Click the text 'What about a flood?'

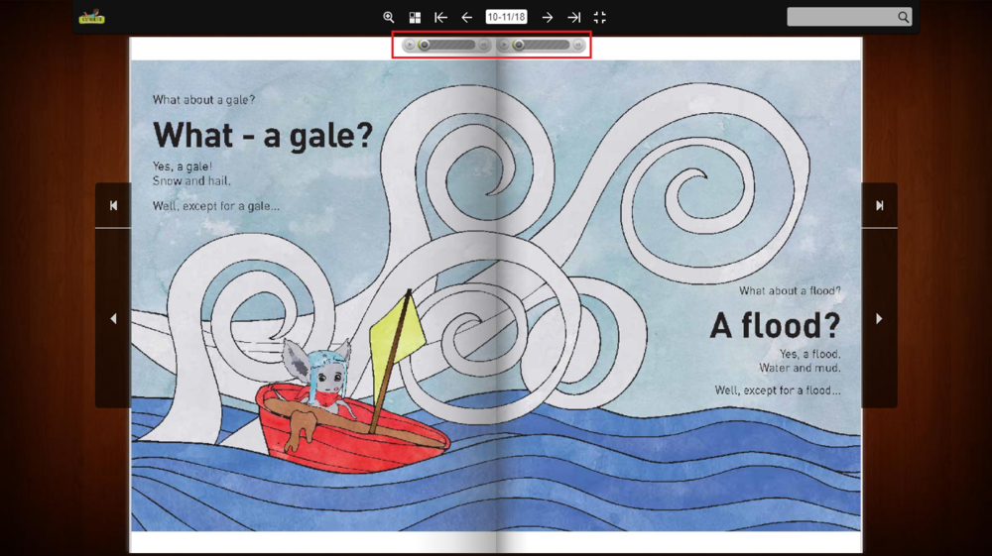pos(791,290)
